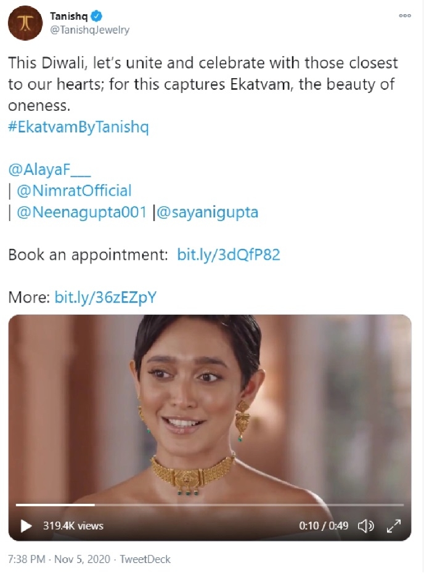
Task: Go to the @sayanigupta mention
Action: (208, 212)
